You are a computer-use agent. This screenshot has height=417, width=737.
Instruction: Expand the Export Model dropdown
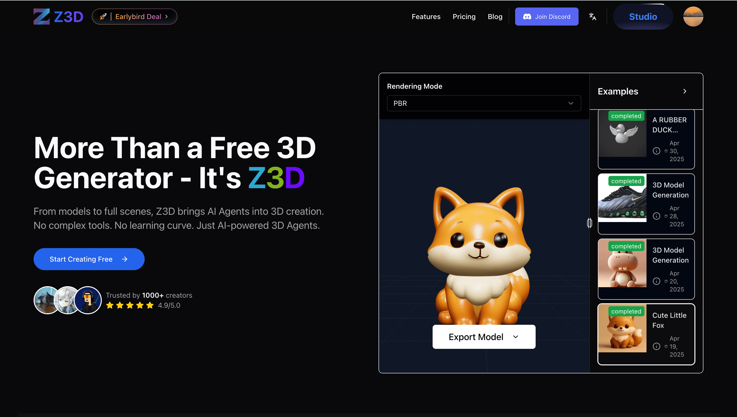pos(484,337)
